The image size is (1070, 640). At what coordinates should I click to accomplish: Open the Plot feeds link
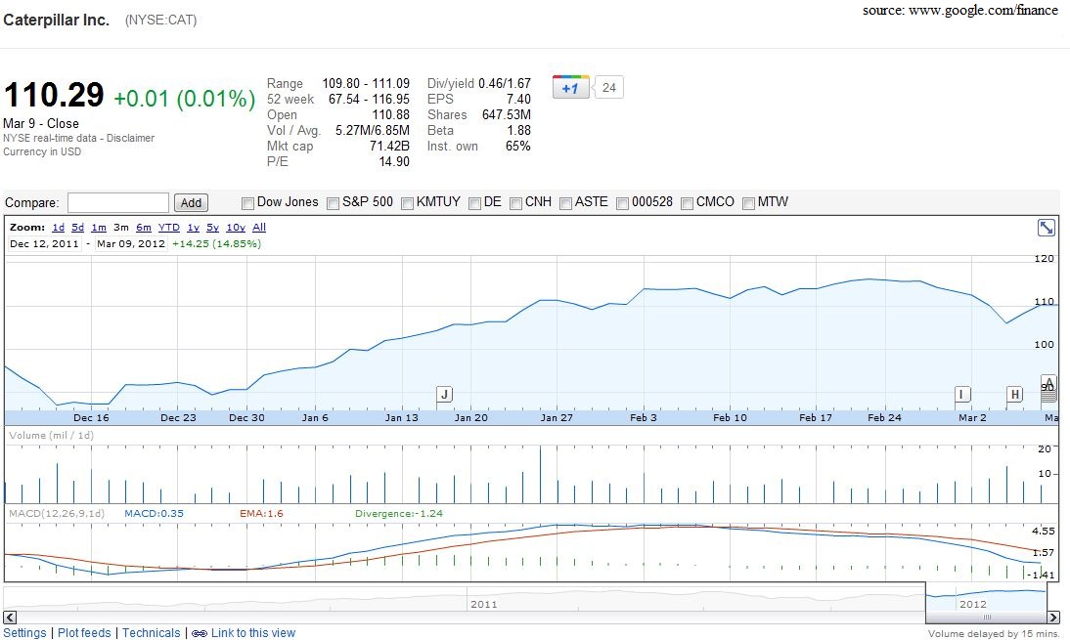84,633
